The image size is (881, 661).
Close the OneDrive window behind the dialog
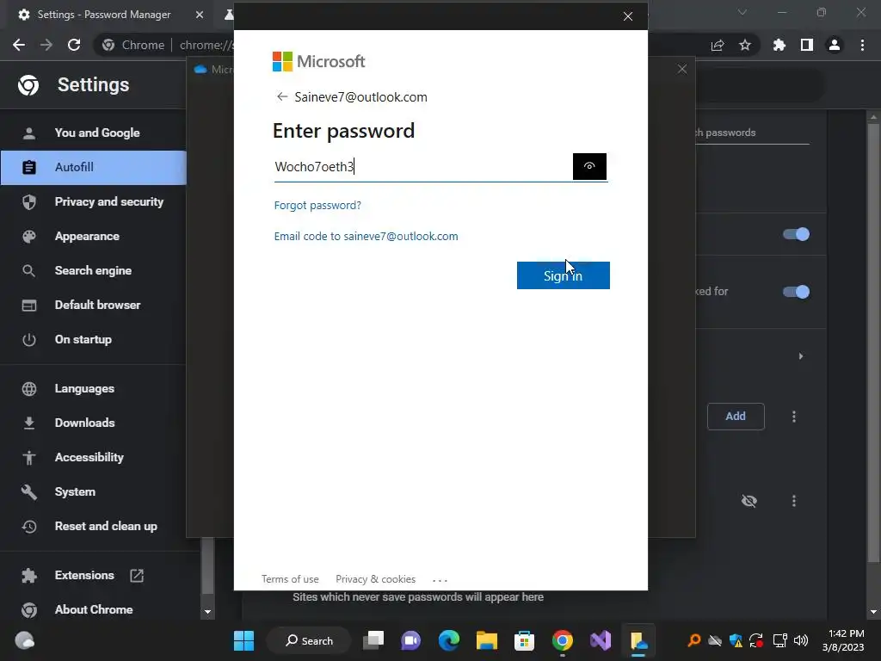pyautogui.click(x=682, y=69)
